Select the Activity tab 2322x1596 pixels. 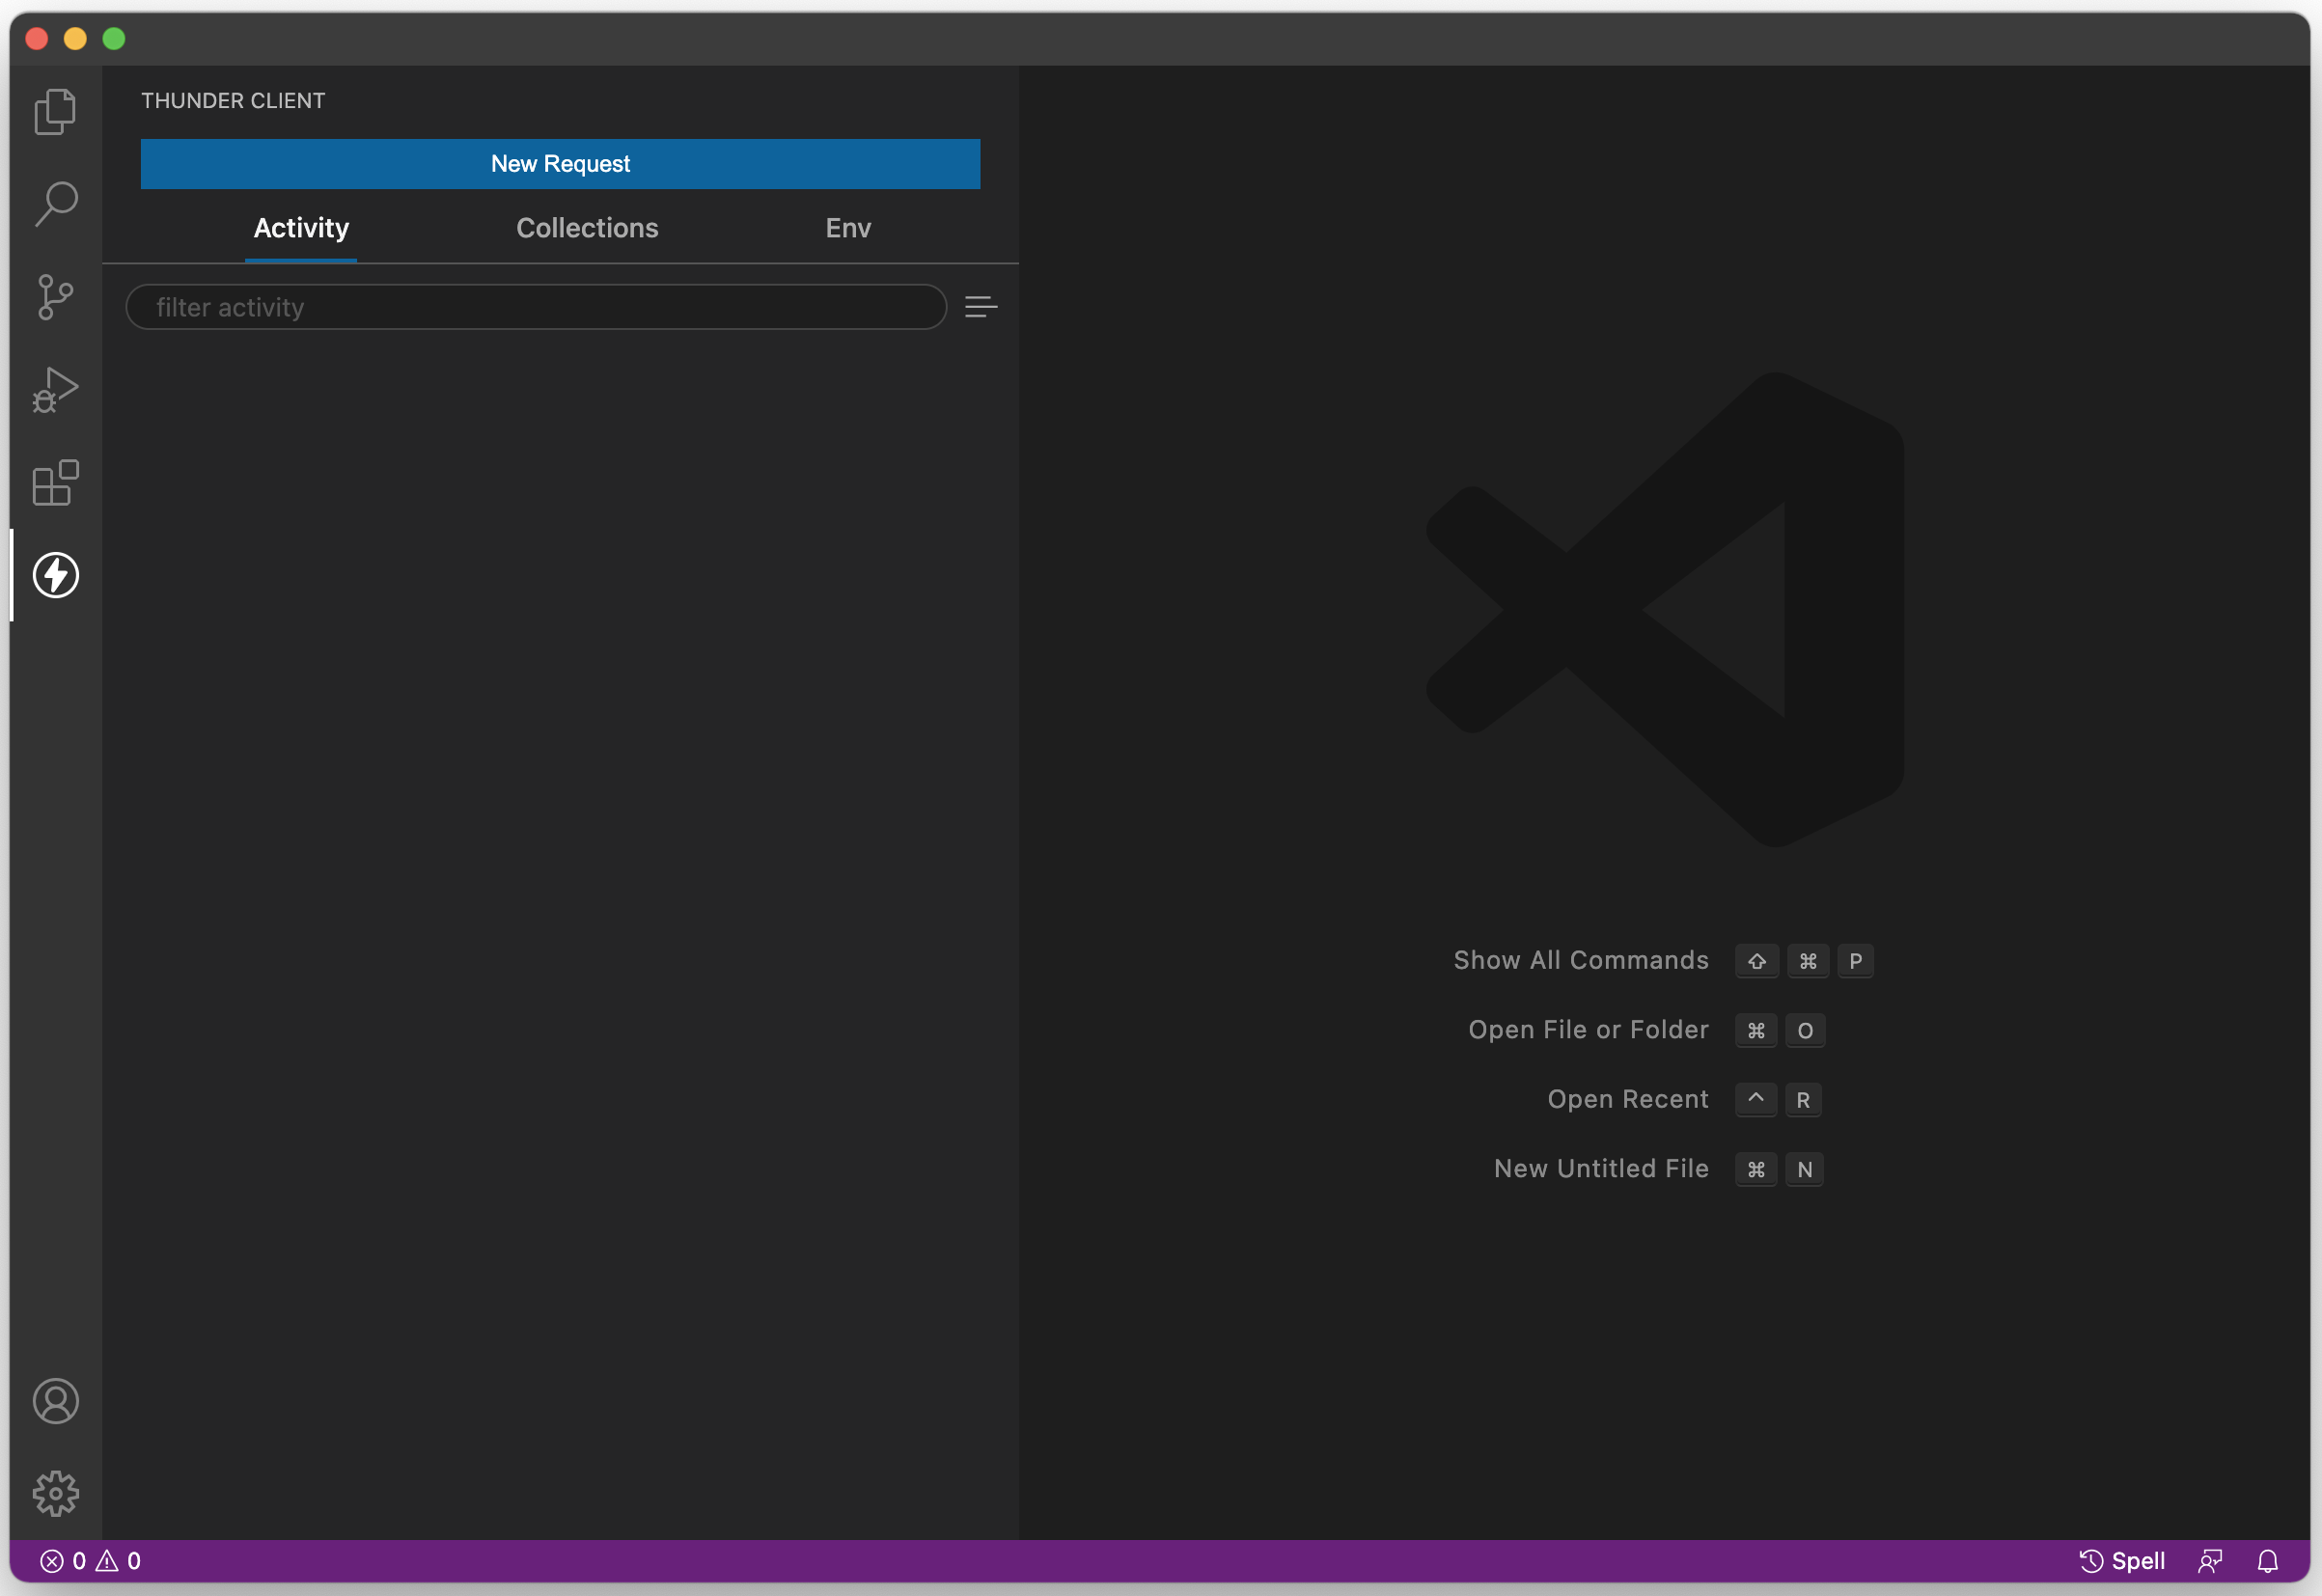(300, 228)
